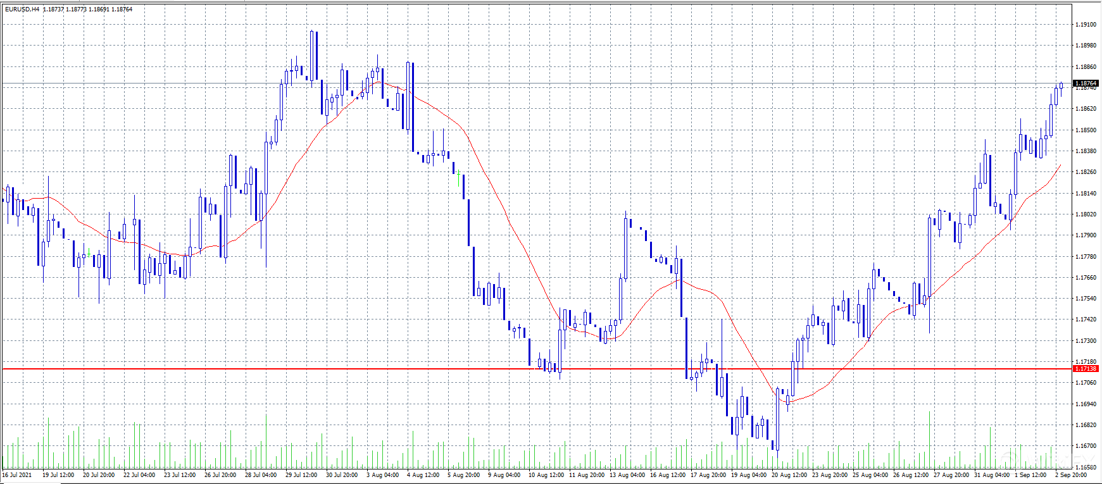Image resolution: width=1102 pixels, height=484 pixels.
Task: Click the current price tag 1.18764
Action: (x=1086, y=84)
